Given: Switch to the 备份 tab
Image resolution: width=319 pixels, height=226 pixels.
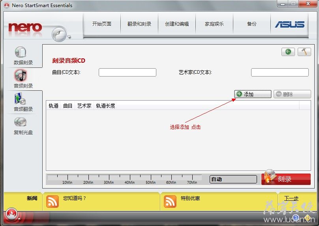Looking at the screenshot, I should pyautogui.click(x=251, y=24).
